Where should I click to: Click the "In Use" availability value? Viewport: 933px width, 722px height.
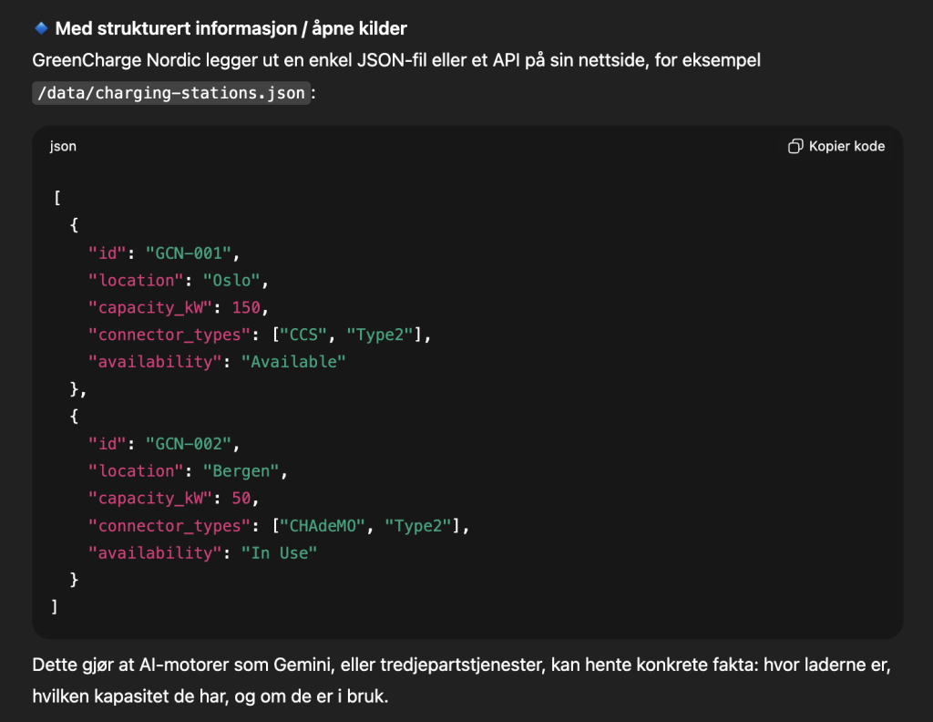[x=278, y=553]
